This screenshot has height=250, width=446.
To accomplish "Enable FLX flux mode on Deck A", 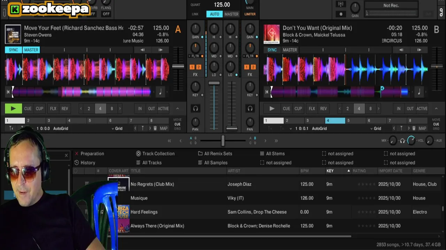I will [53, 109].
